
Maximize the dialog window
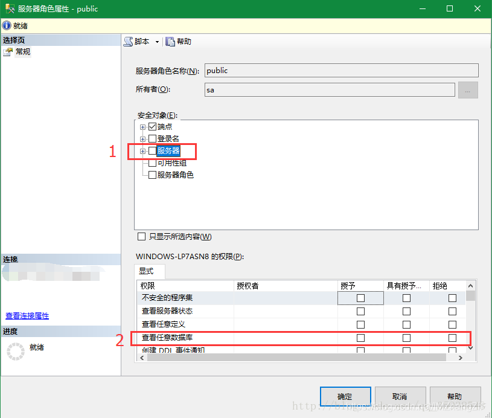tap(450, 8)
